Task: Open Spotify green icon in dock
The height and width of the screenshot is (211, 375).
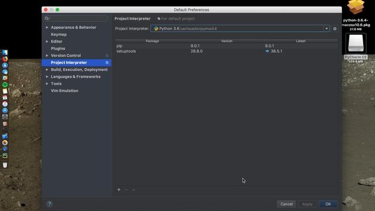Action: [5, 84]
